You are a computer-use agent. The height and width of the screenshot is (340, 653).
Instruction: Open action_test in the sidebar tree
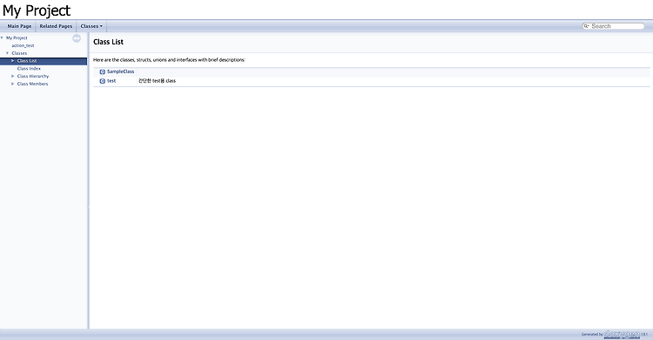pyautogui.click(x=23, y=45)
